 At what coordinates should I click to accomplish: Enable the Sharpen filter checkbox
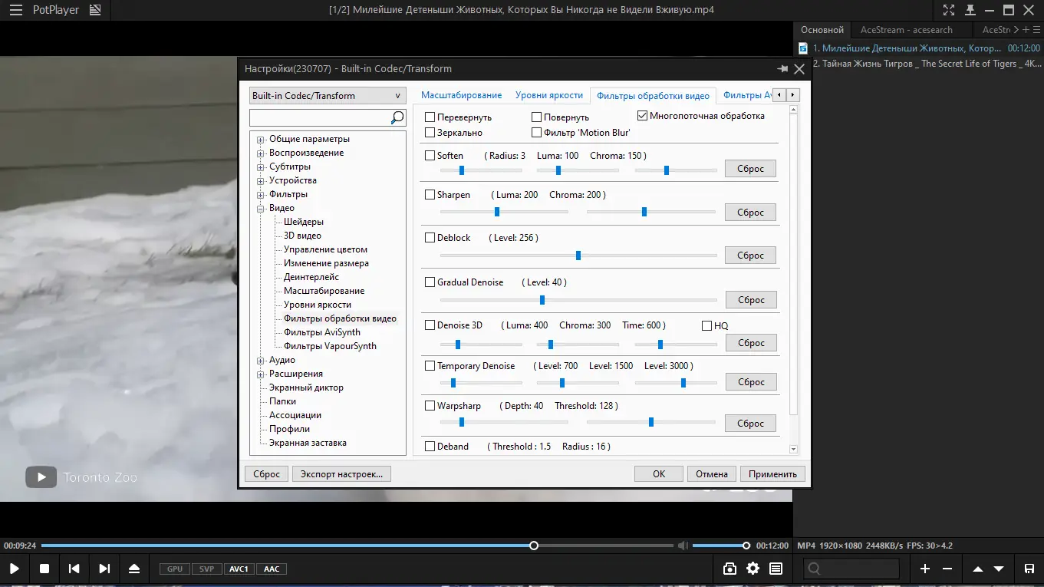[x=430, y=195]
